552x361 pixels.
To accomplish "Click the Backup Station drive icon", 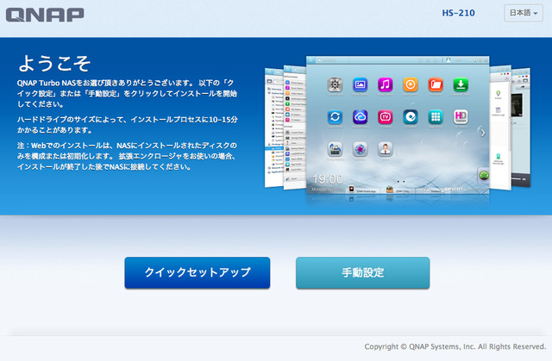I will [335, 149].
